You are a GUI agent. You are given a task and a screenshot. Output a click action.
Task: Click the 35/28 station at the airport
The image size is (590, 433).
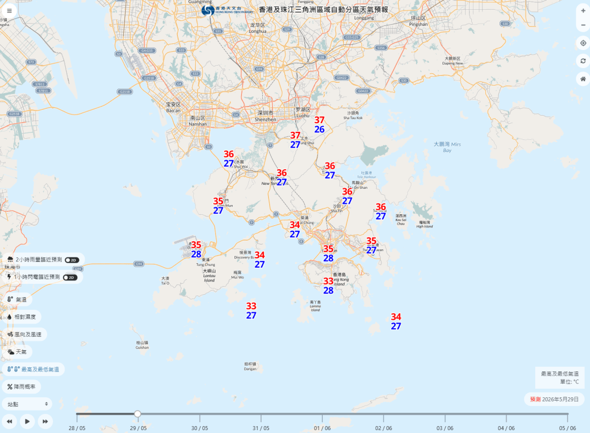(196, 249)
